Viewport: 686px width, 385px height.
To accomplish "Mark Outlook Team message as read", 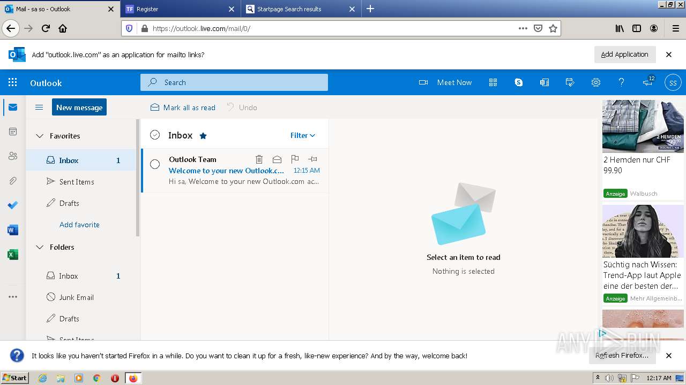I will click(277, 159).
